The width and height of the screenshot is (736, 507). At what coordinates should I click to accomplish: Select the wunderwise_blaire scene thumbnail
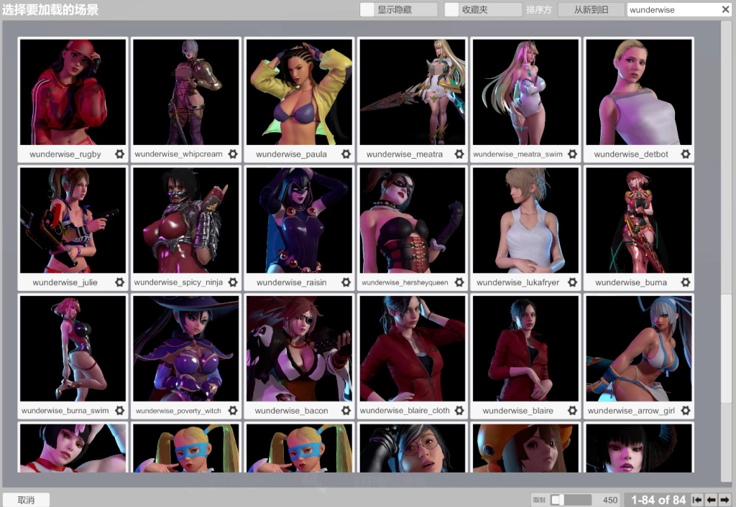click(525, 348)
